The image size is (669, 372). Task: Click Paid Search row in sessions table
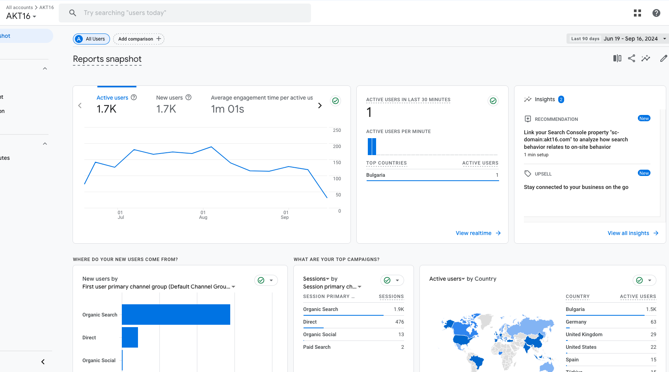pos(354,347)
